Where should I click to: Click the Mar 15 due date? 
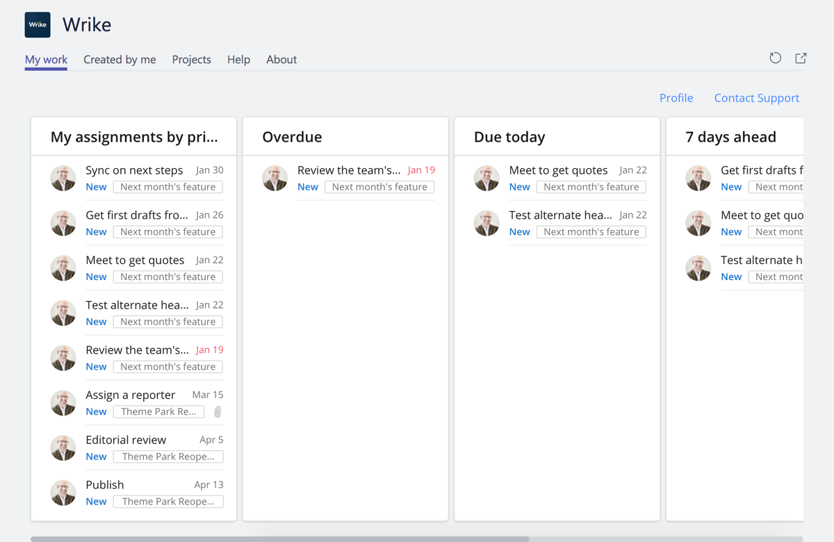(208, 395)
